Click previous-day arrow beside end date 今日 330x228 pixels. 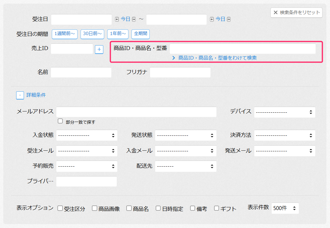[x=212, y=19]
